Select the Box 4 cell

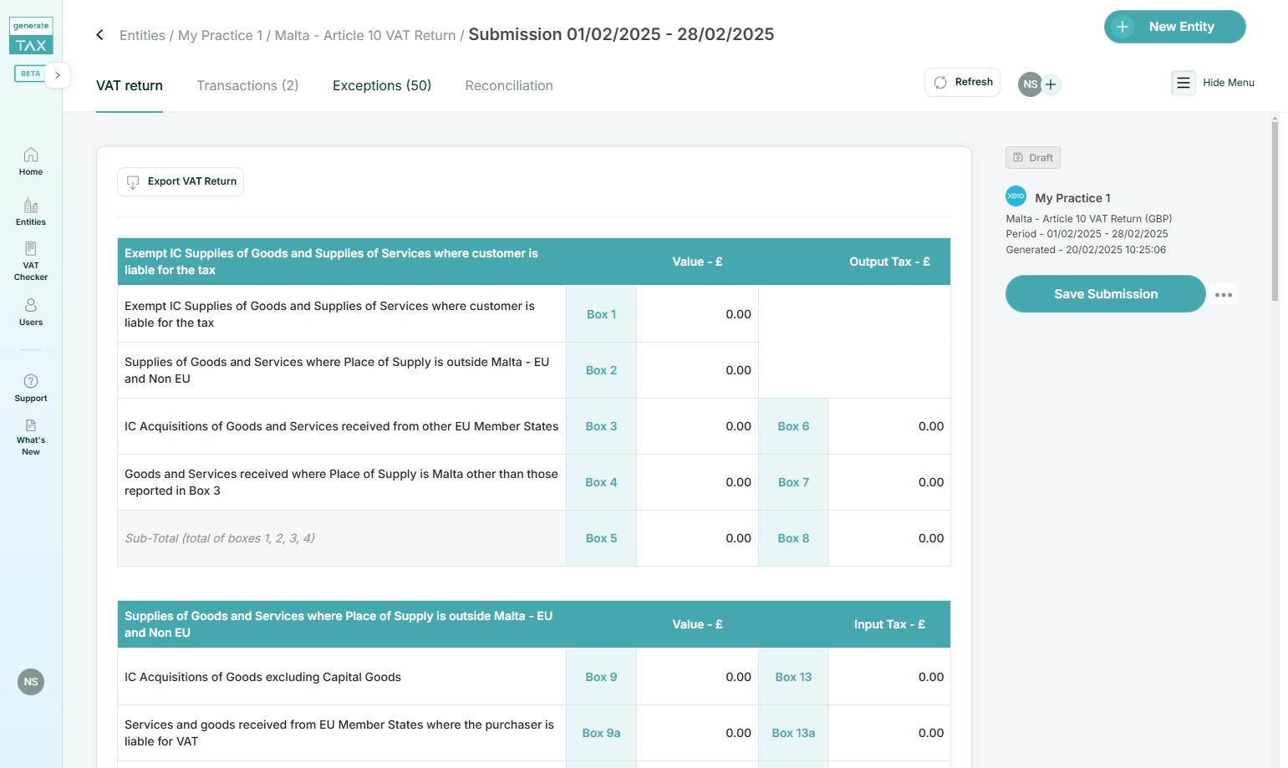601,482
